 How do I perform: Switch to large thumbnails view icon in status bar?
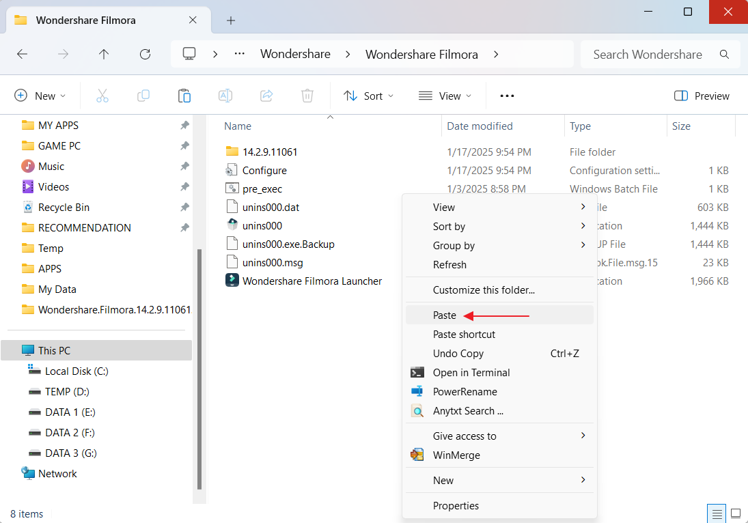pyautogui.click(x=736, y=513)
